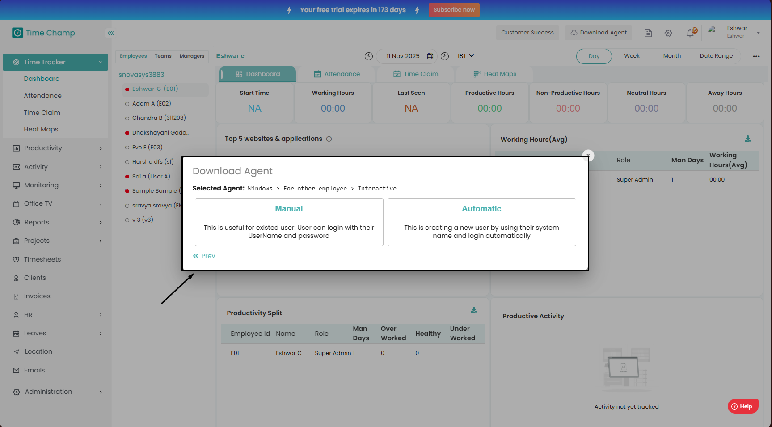Open the calendar date picker icon

point(430,56)
